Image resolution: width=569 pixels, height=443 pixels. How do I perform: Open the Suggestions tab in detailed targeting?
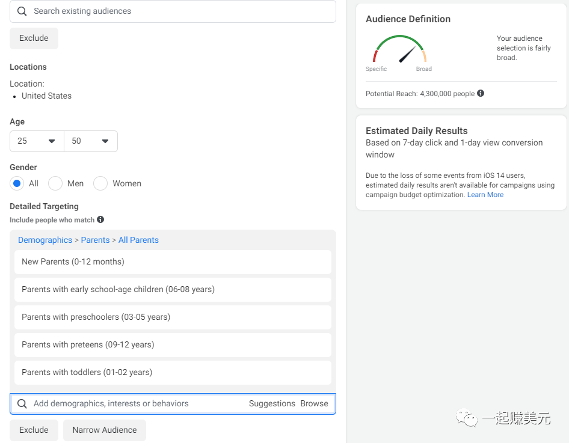272,404
